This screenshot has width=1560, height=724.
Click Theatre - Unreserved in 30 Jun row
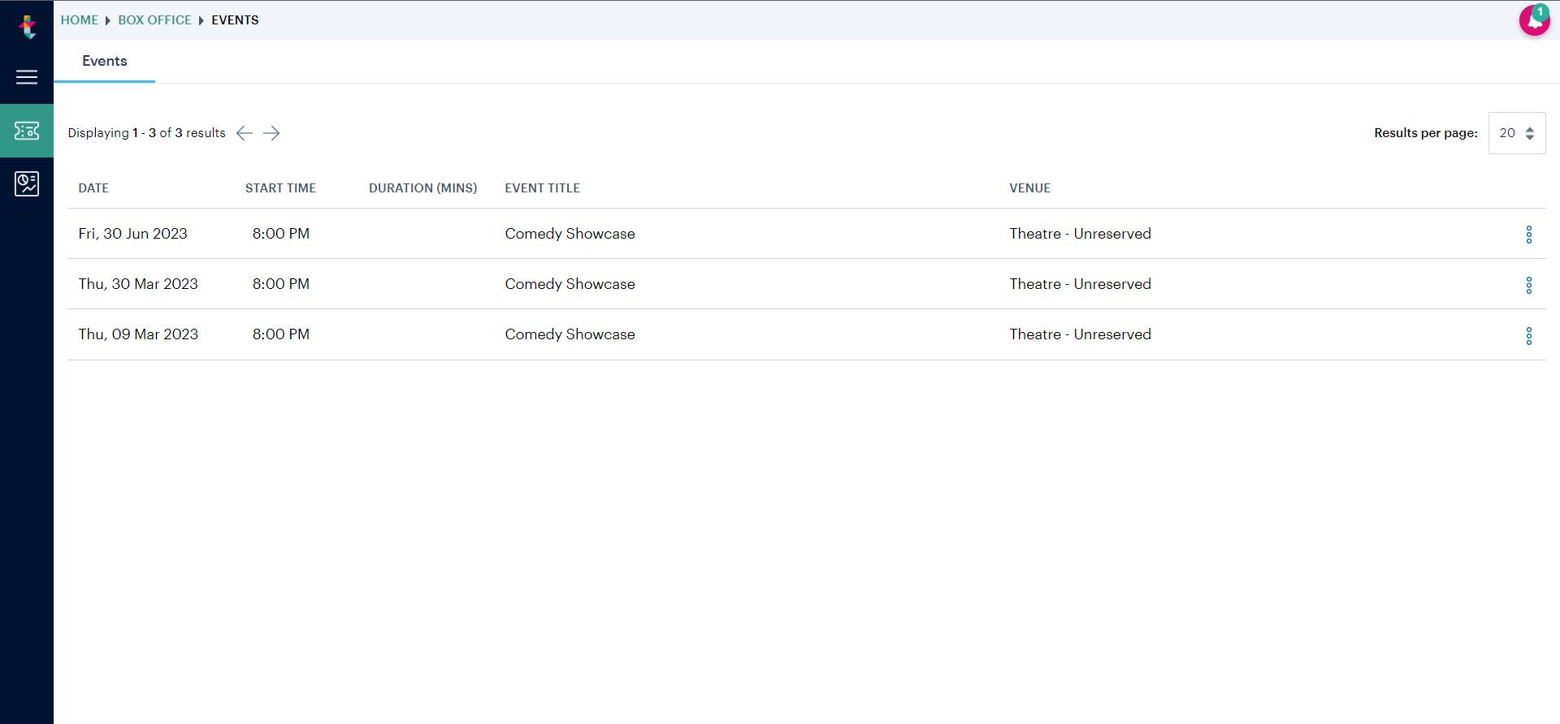pyautogui.click(x=1080, y=234)
